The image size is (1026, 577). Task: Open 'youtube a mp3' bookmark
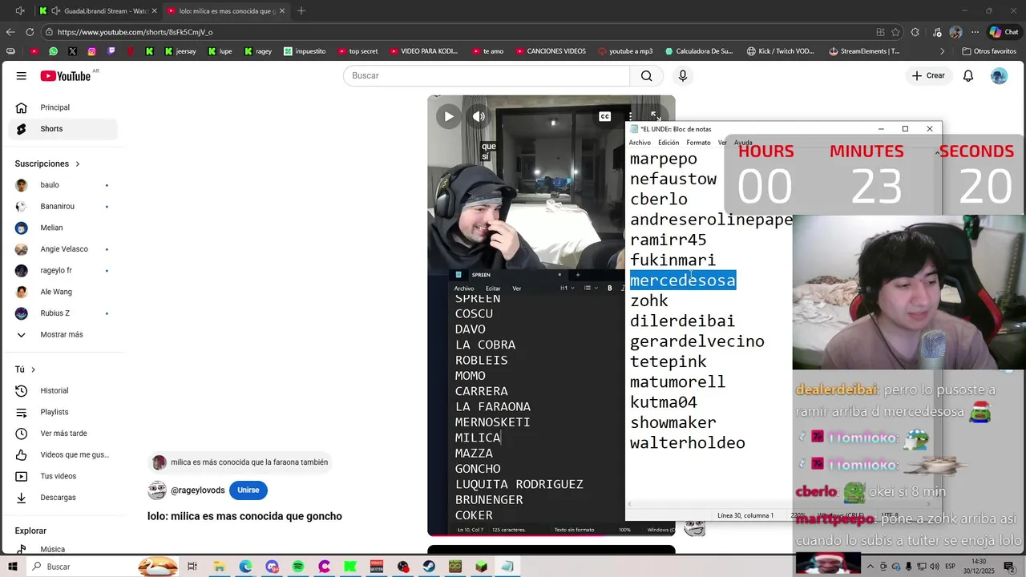(624, 51)
